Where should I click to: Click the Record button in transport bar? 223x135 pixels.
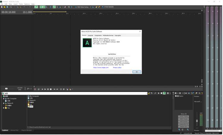point(35,89)
